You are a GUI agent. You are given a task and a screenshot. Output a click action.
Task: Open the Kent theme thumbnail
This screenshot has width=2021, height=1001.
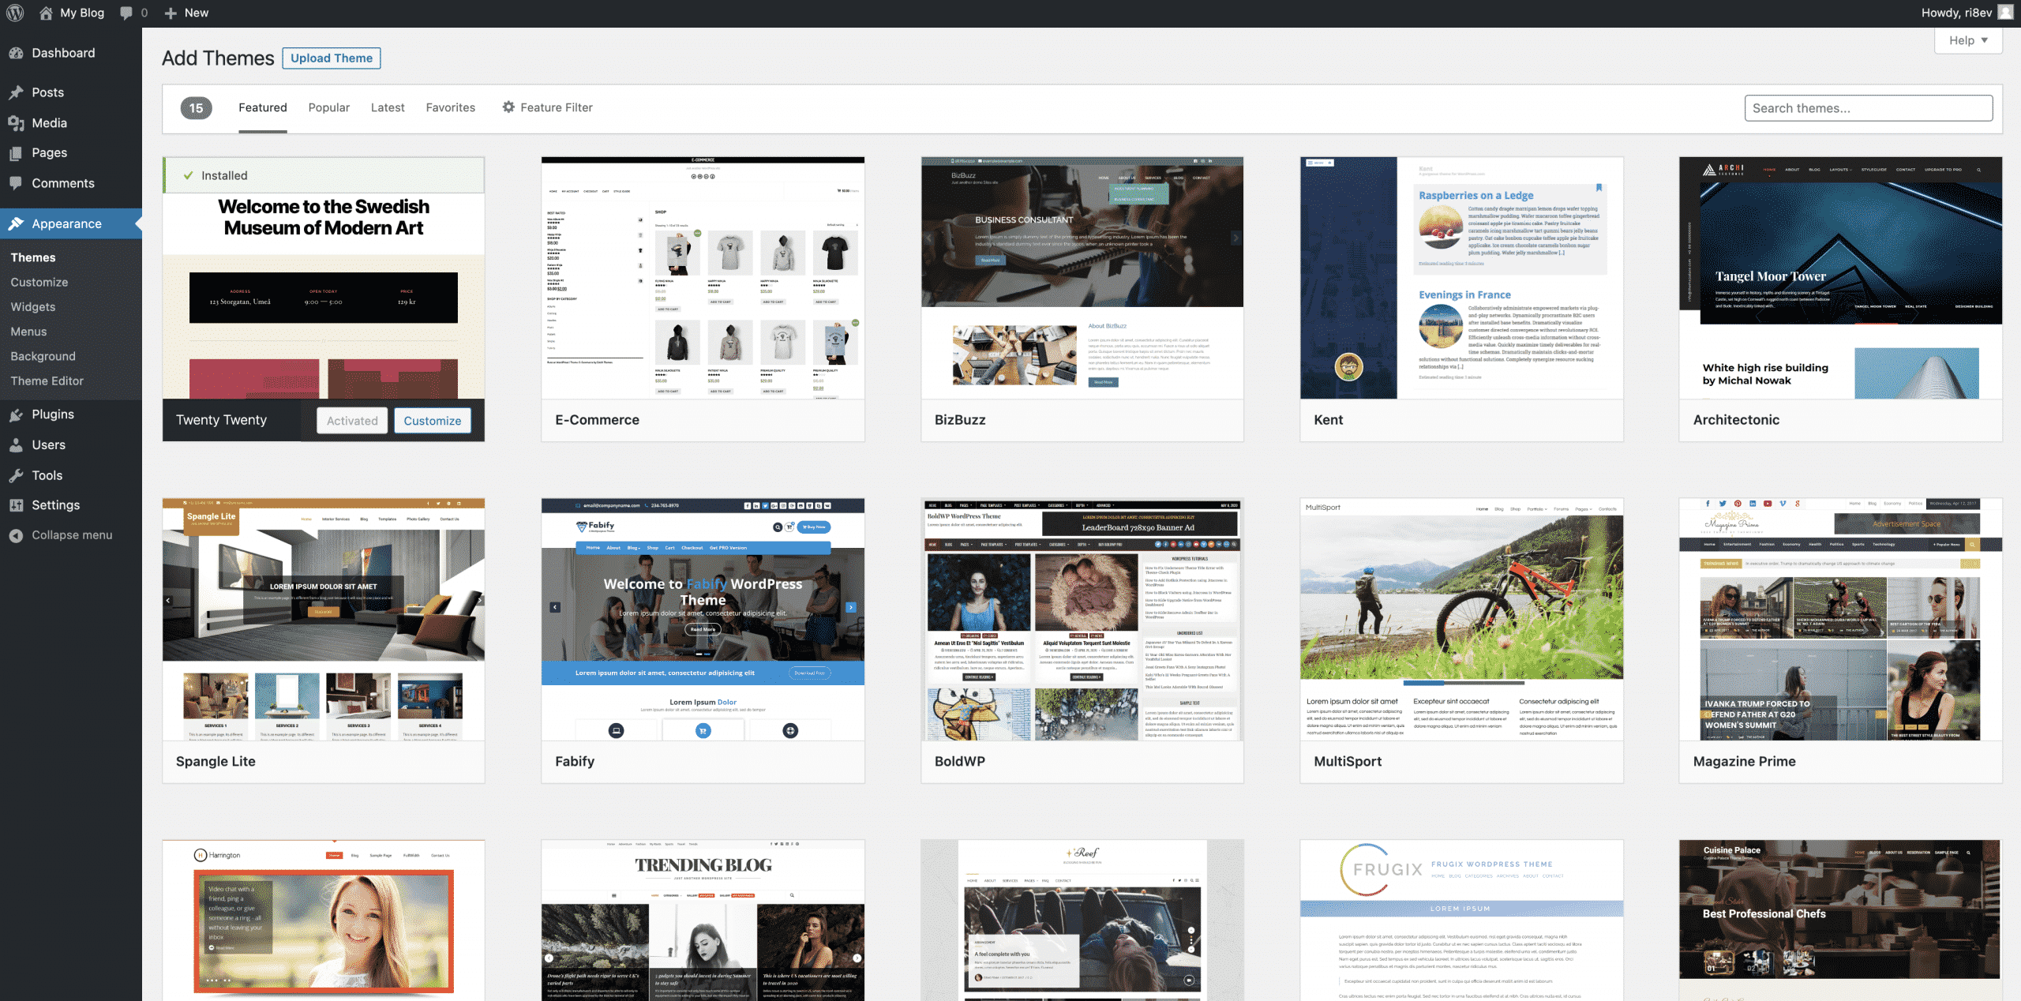click(1461, 278)
